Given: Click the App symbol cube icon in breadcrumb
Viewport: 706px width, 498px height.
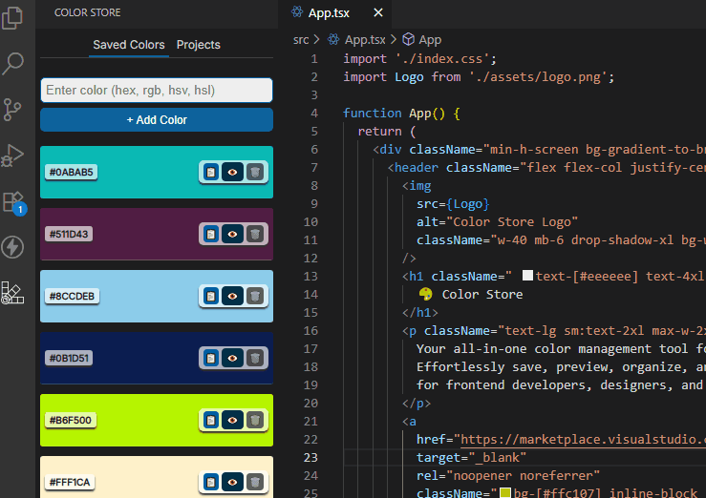Looking at the screenshot, I should 408,39.
